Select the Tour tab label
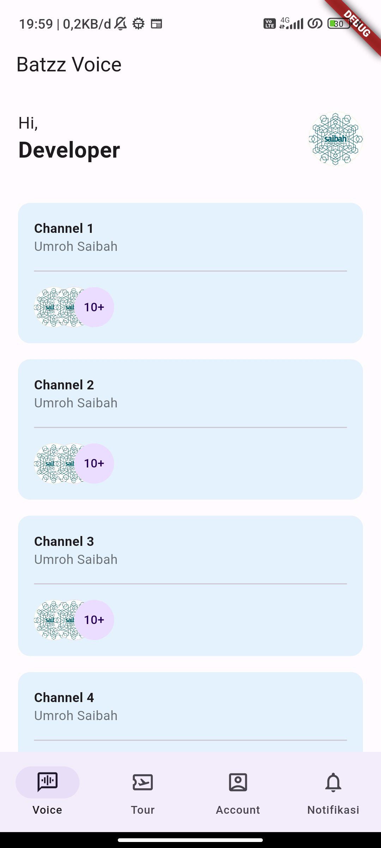Screen dimensions: 381x848 pos(143,810)
